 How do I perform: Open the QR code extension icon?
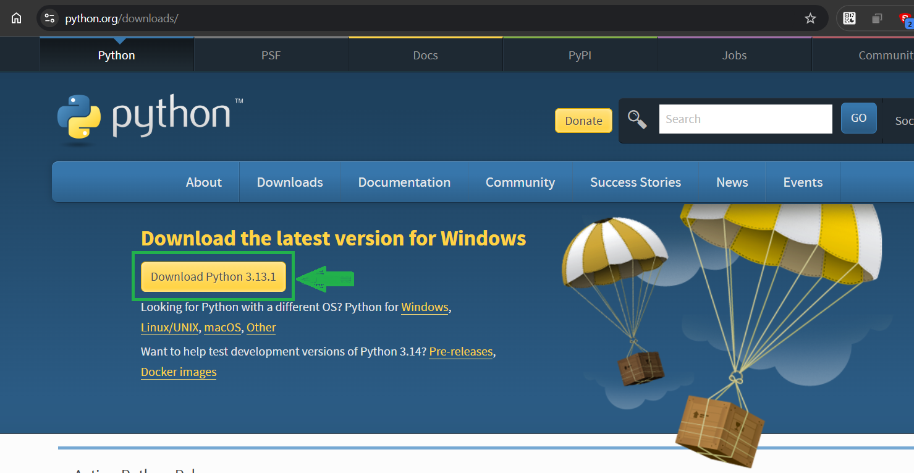[x=850, y=19]
